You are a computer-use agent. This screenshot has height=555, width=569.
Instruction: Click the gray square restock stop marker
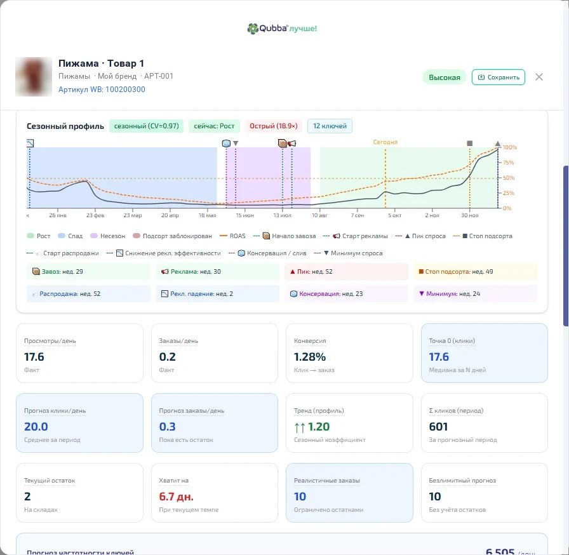[x=469, y=144]
